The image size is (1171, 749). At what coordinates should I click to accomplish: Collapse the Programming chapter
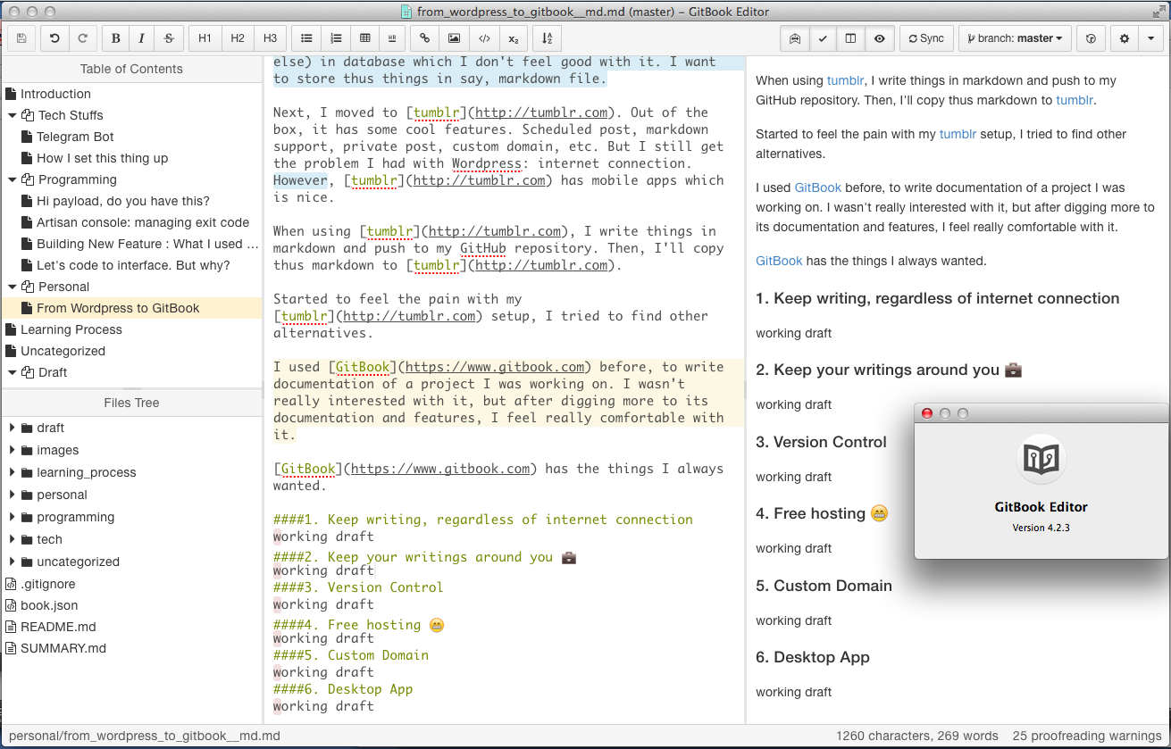[x=13, y=179]
